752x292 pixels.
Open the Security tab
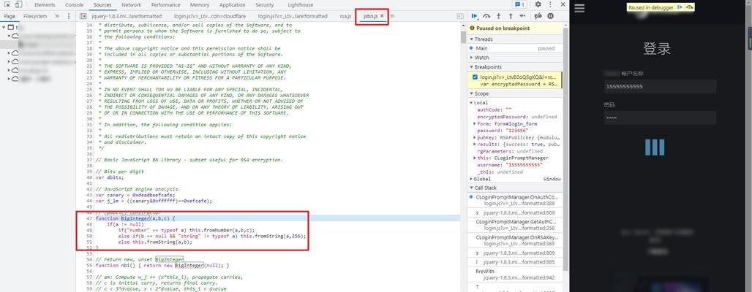click(265, 5)
